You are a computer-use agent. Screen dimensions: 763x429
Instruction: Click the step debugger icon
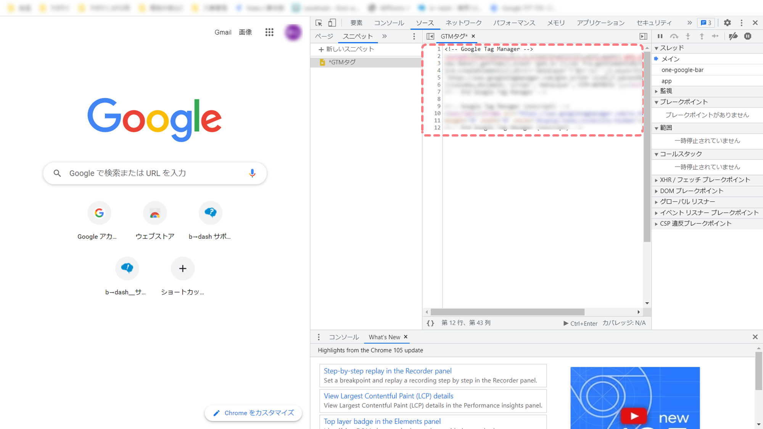[x=715, y=36]
